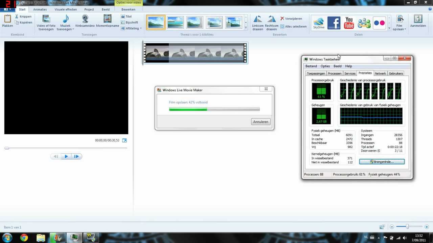Click black preview monitor area

66,88
